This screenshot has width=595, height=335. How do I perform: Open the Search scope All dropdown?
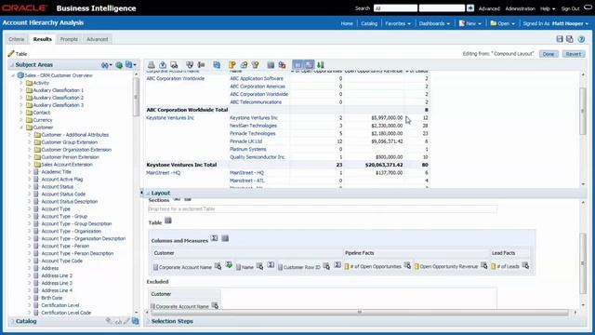pos(395,8)
